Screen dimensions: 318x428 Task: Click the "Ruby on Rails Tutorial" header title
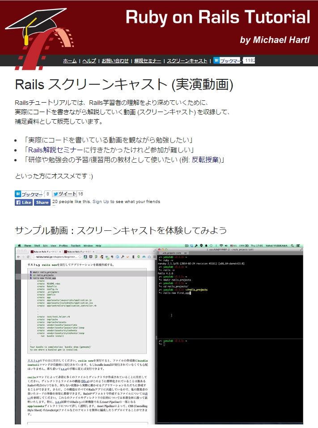tap(218, 17)
